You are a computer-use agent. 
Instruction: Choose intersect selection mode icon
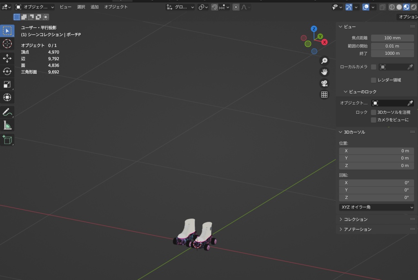(46, 17)
